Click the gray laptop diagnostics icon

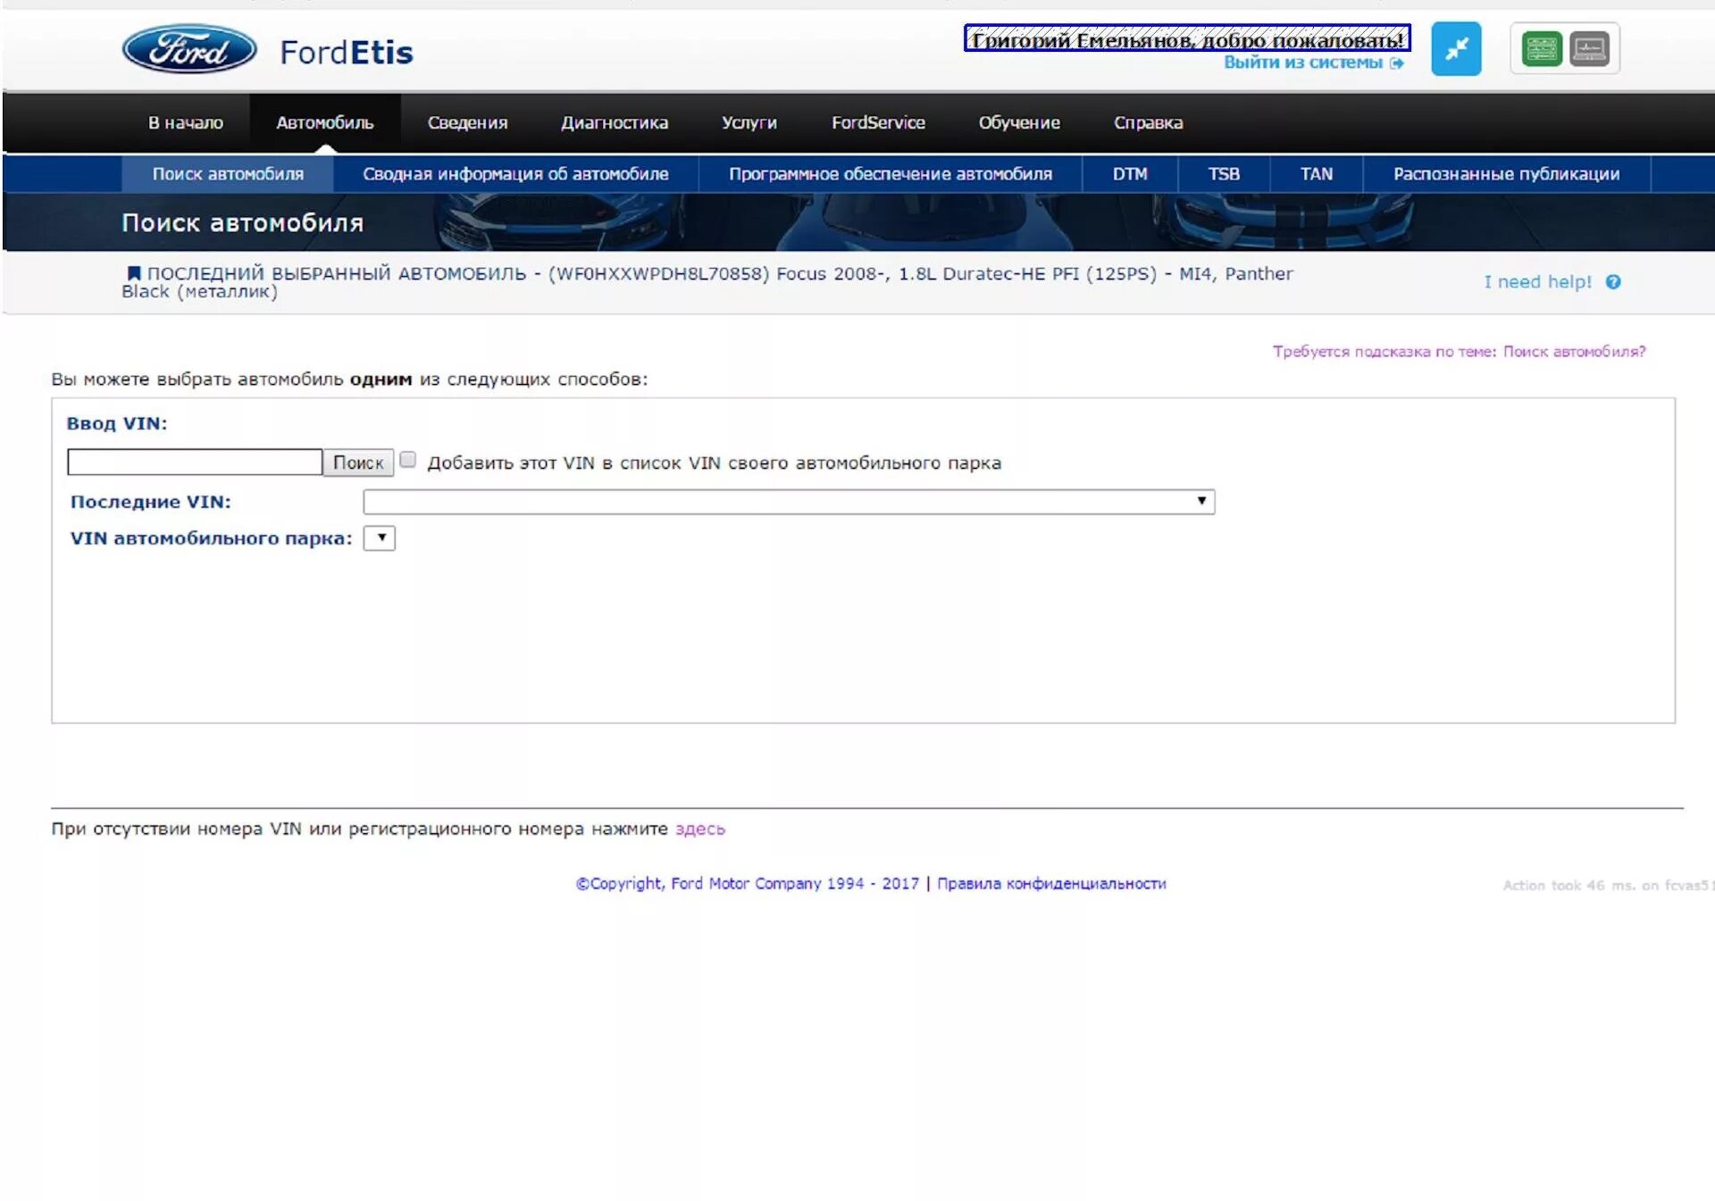[x=1589, y=49]
